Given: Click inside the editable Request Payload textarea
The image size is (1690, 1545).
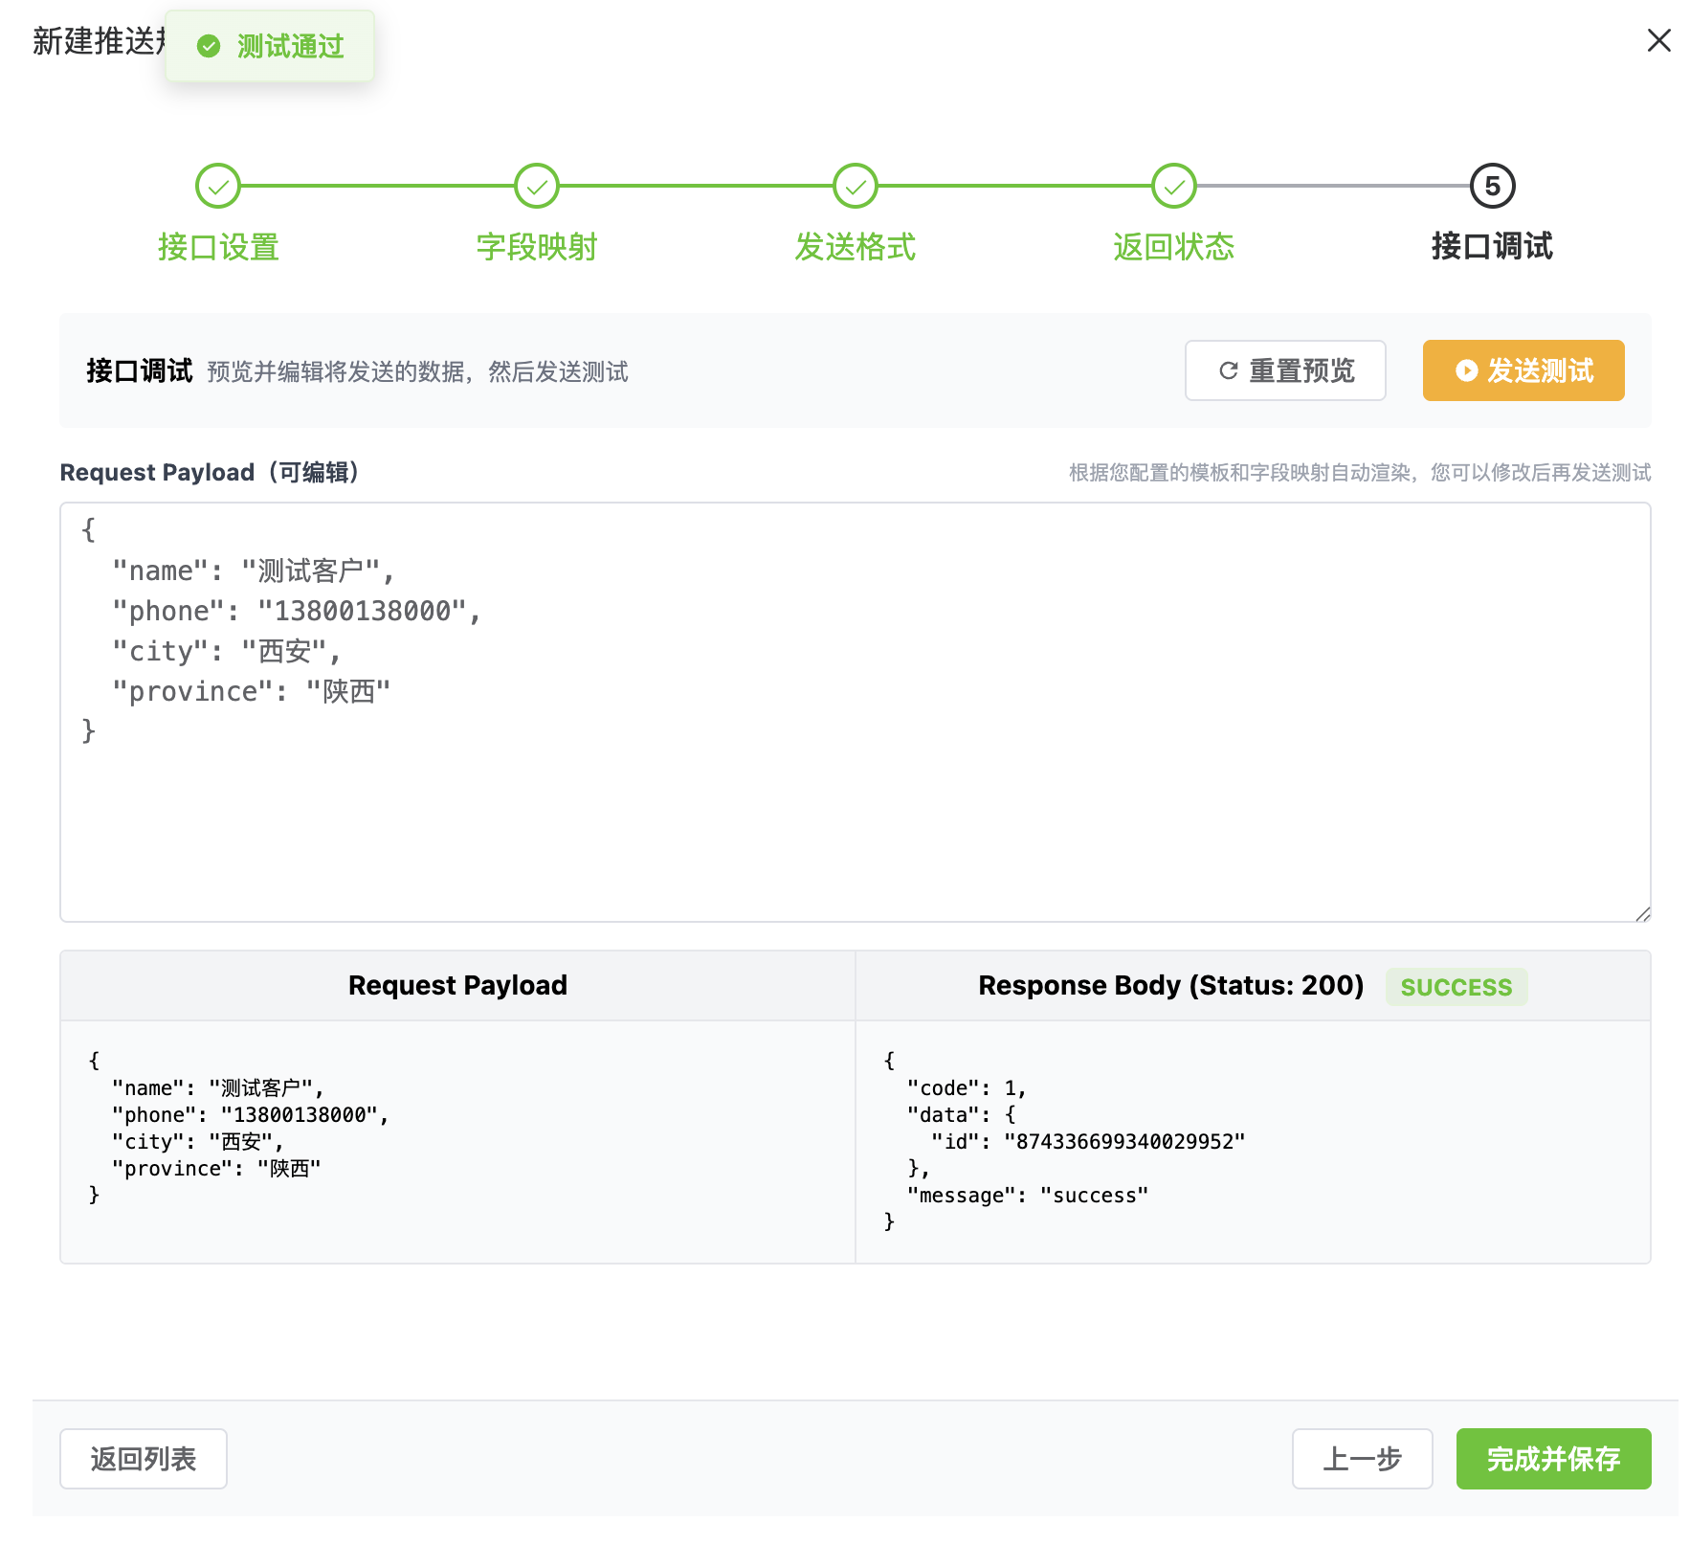Looking at the screenshot, I should click(855, 814).
